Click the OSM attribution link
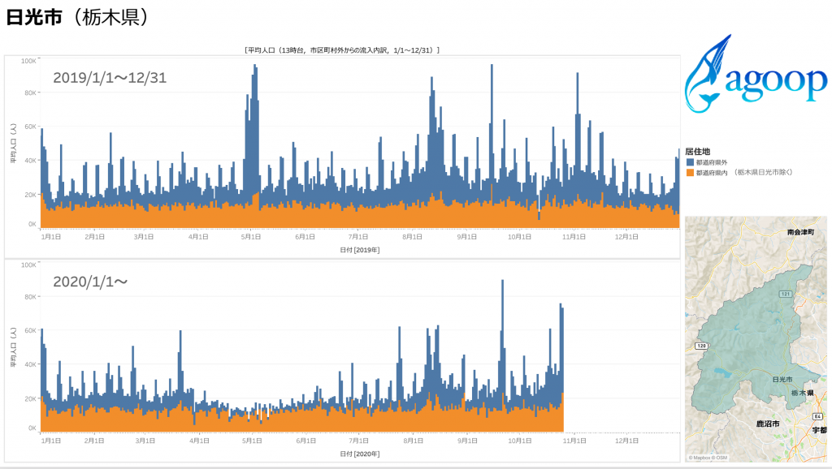 point(721,458)
